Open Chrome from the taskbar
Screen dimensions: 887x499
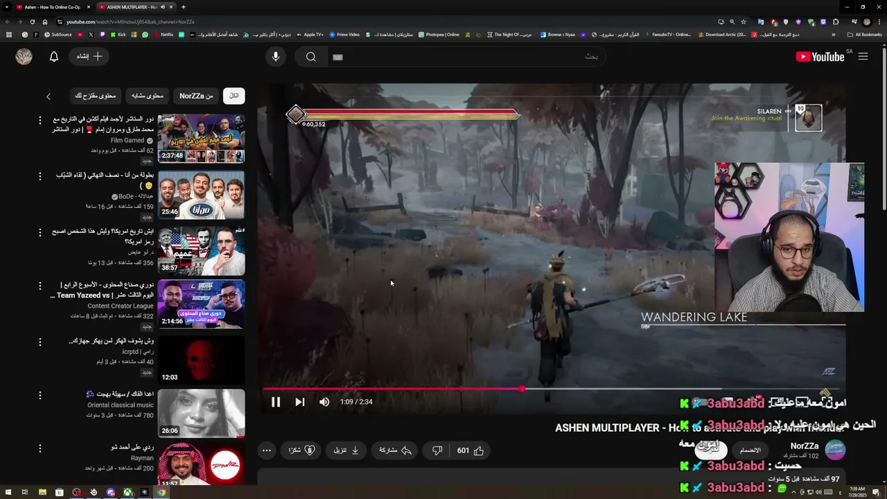point(161,492)
